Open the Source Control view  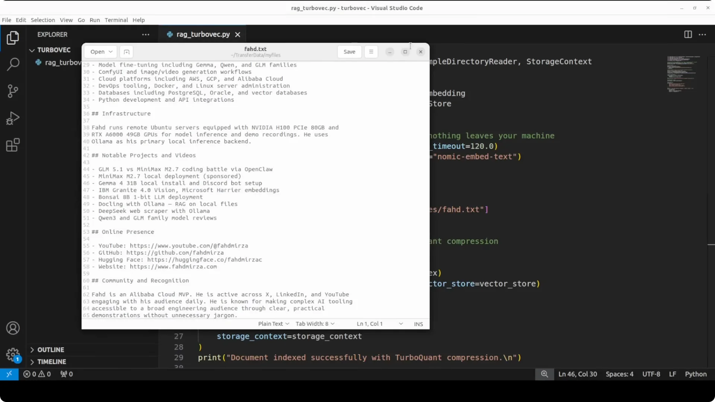(13, 91)
